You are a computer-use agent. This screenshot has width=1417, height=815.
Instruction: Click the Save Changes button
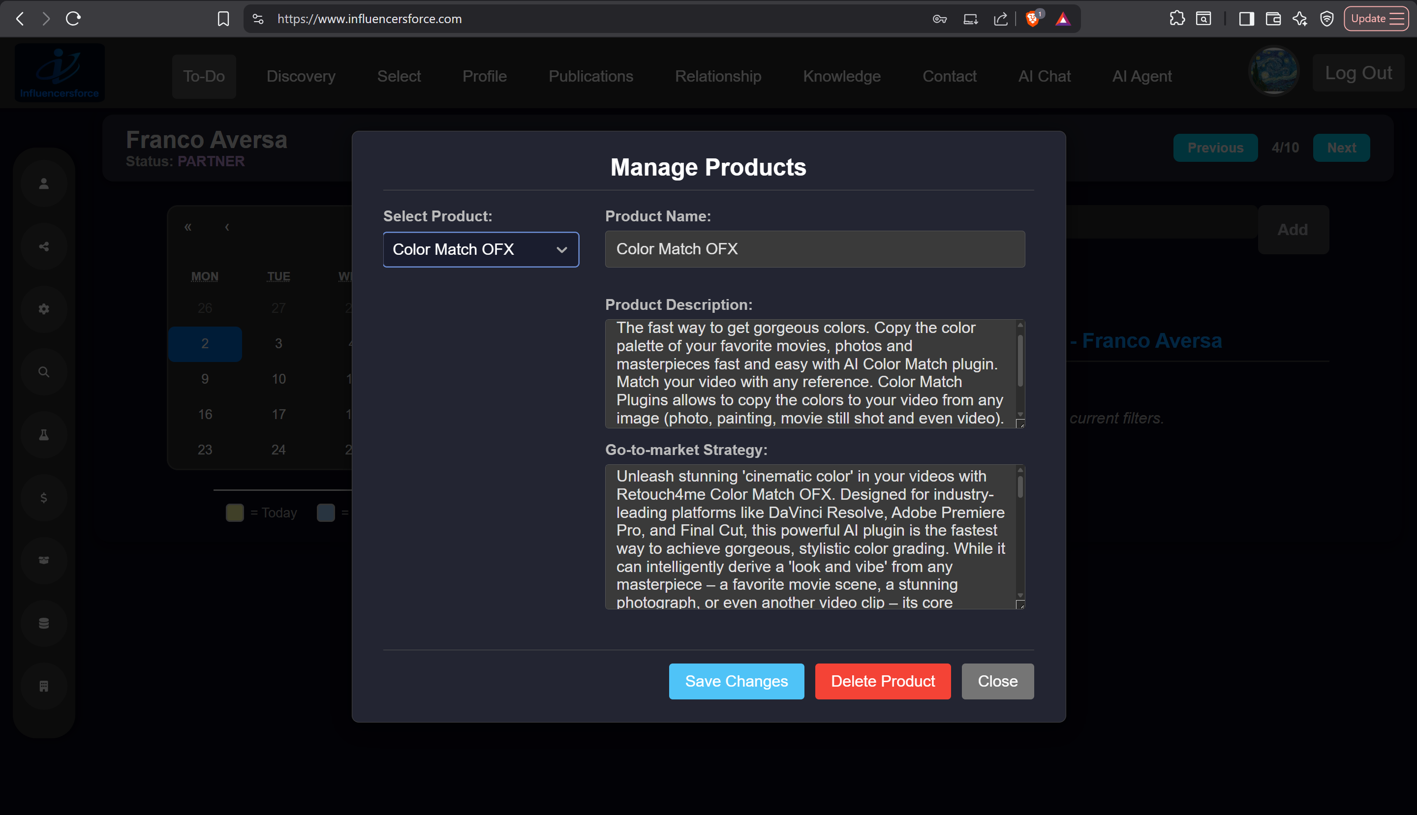736,681
